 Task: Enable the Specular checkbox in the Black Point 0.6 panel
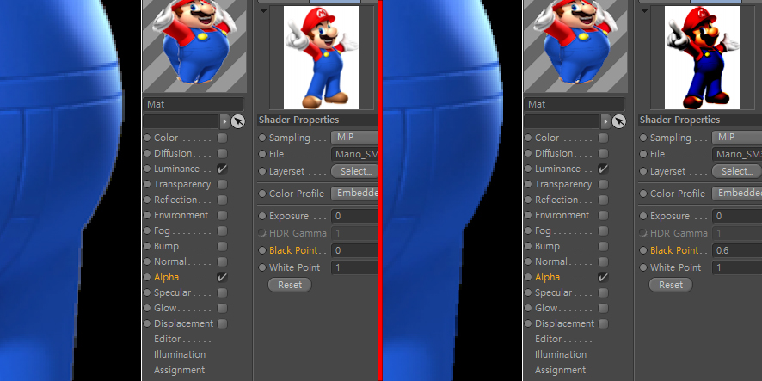(603, 292)
